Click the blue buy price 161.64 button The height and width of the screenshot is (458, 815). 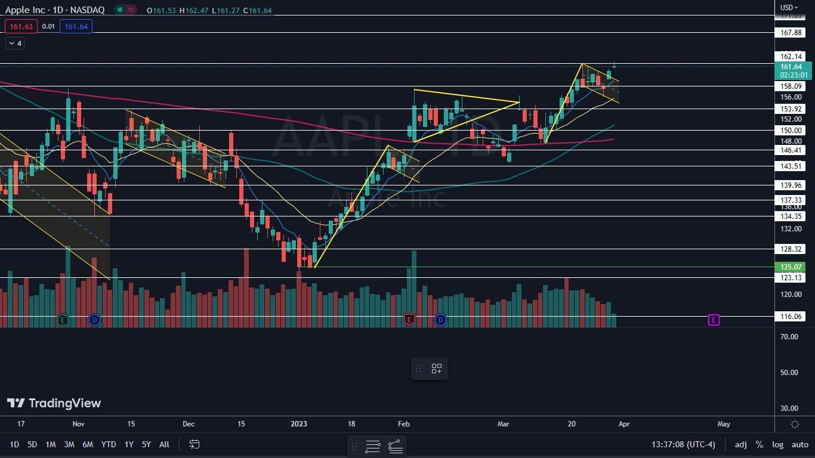coord(76,26)
